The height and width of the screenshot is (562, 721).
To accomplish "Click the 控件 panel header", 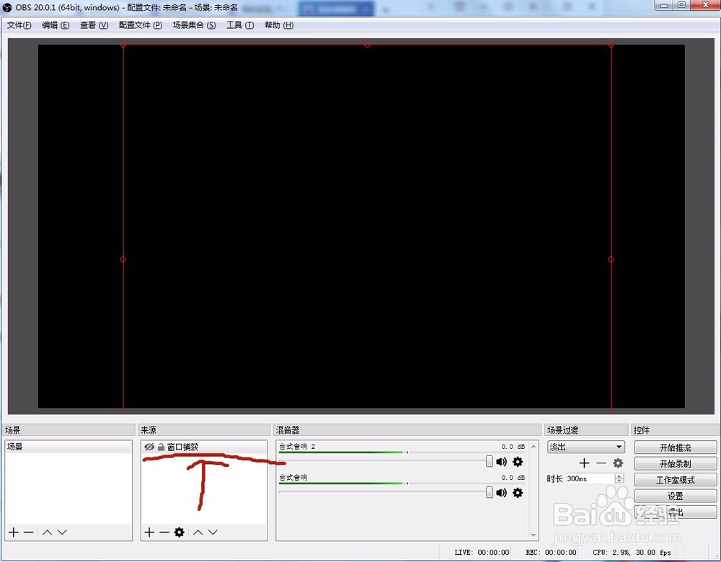I will [675, 430].
